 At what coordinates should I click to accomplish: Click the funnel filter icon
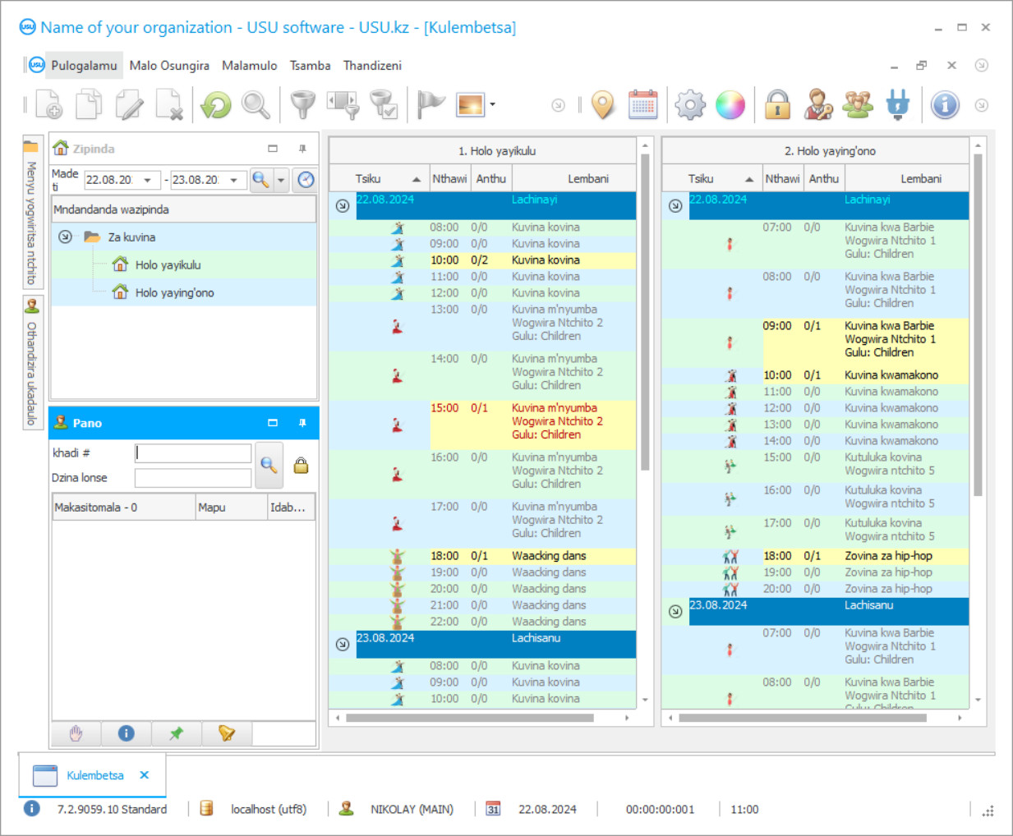point(303,105)
